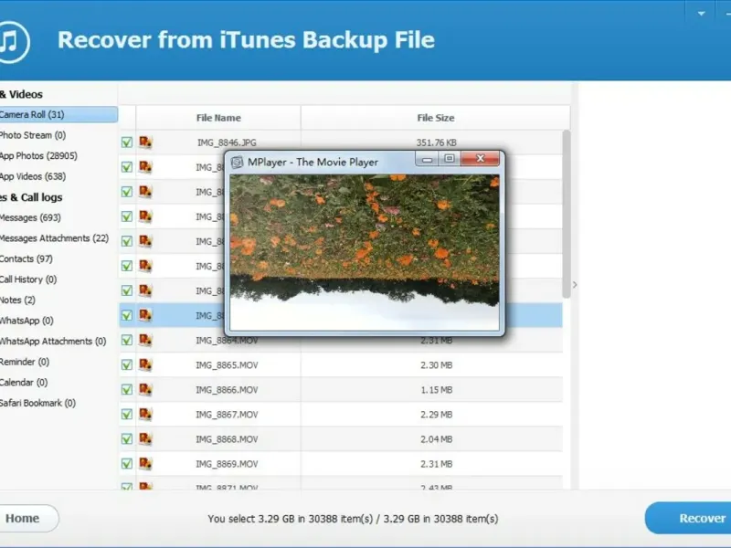
Task: Open Notes (2) category
Action: coord(17,300)
